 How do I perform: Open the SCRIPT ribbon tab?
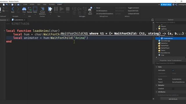coord(60,5)
